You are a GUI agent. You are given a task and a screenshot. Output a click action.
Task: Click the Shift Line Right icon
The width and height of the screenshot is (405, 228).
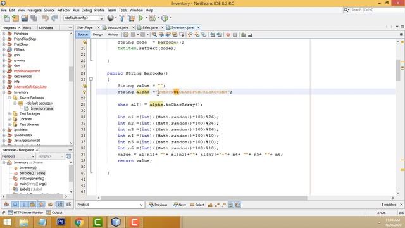pyautogui.click(x=220, y=35)
